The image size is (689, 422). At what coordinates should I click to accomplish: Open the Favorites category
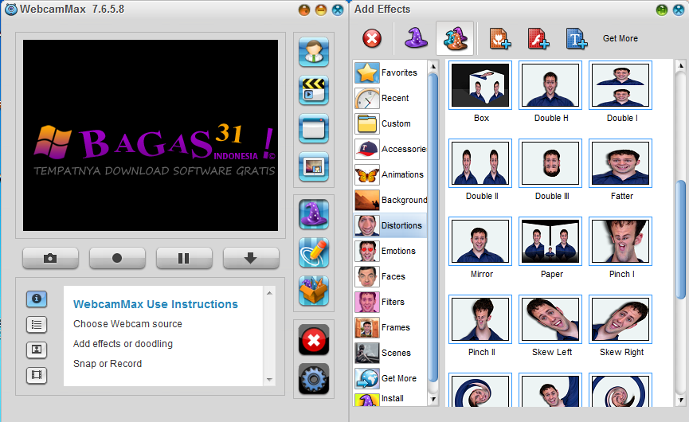(x=390, y=72)
